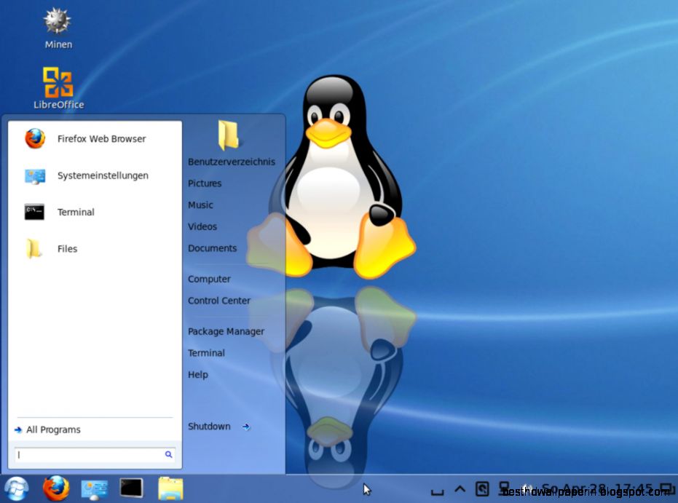Open Systemeinstellungen from the start menu
The image size is (678, 503).
(103, 175)
